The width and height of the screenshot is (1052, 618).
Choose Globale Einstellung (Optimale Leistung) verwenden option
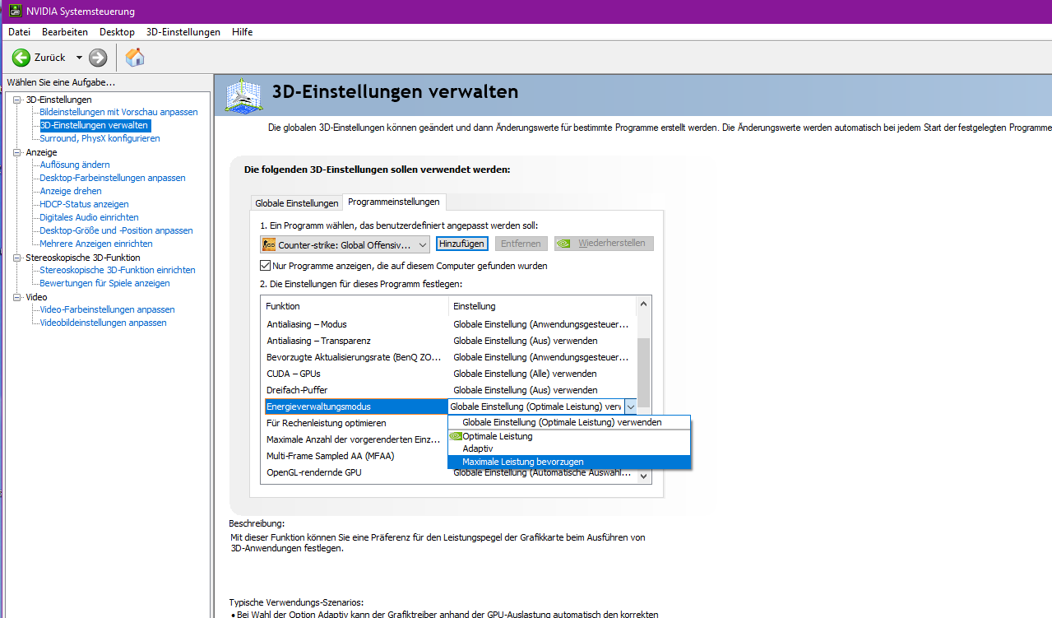[569, 422]
